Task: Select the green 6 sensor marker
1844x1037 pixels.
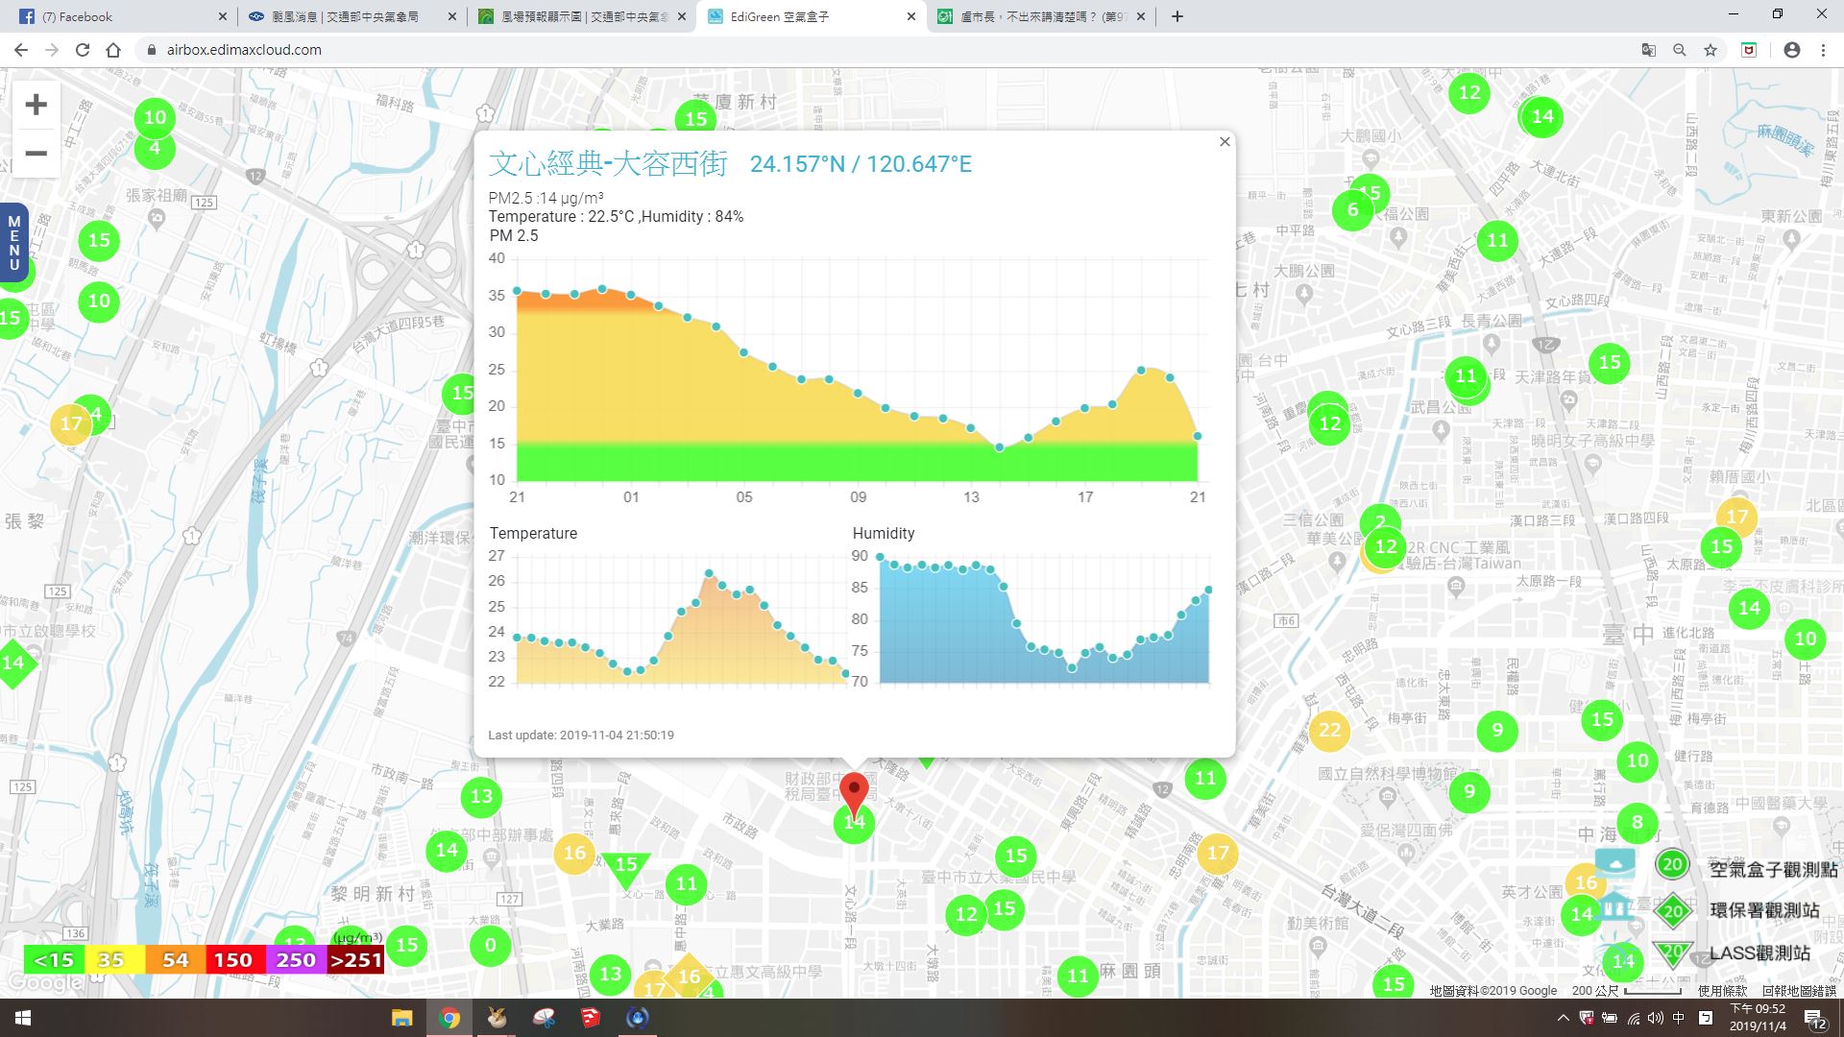Action: pos(1352,210)
